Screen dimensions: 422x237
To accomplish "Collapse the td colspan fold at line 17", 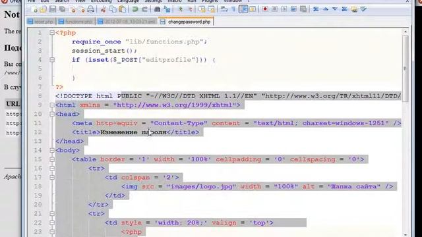I will pos(52,177).
